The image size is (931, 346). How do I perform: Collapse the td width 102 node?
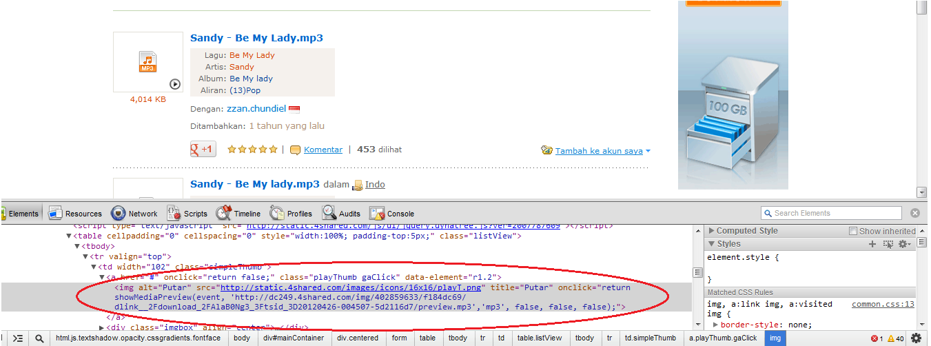tap(94, 267)
